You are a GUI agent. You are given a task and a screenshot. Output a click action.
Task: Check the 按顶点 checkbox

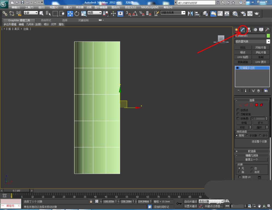[x=238, y=110]
